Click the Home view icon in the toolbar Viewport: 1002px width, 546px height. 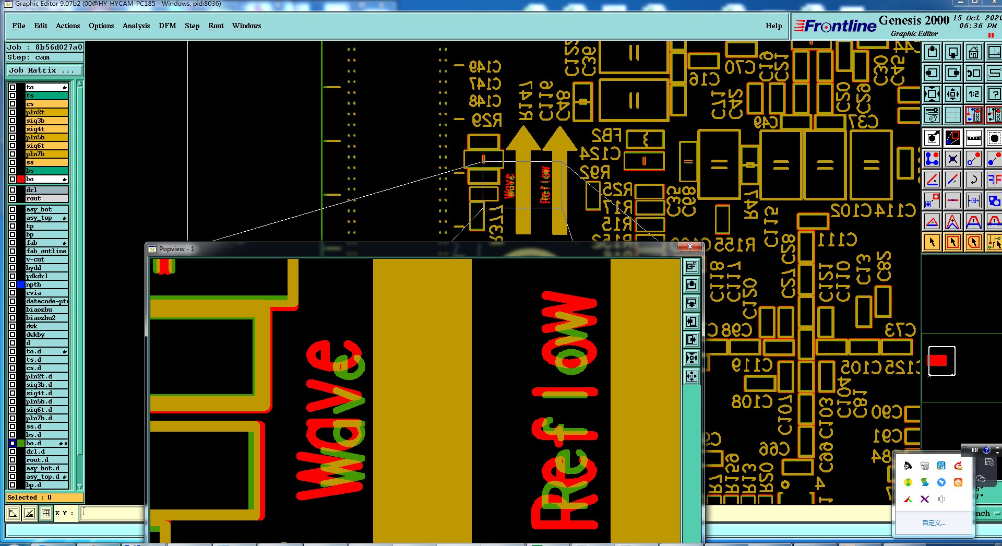[973, 52]
